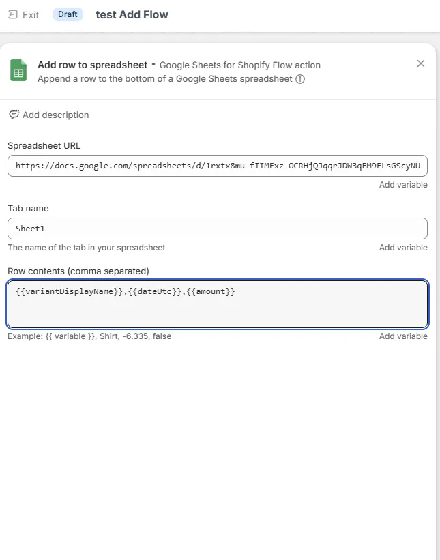Click the Draft status badge
Viewport: 440px width, 560px height.
(68, 14)
